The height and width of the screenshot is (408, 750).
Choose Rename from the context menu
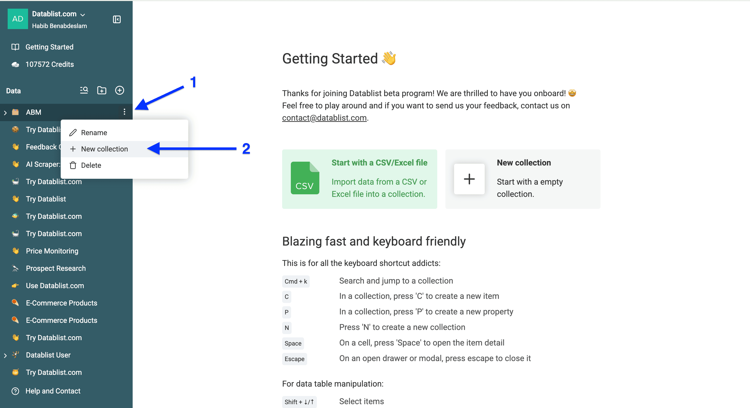(x=94, y=132)
